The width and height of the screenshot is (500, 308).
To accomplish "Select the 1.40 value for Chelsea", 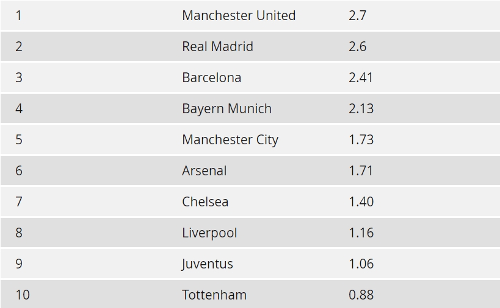I will 361,202.
